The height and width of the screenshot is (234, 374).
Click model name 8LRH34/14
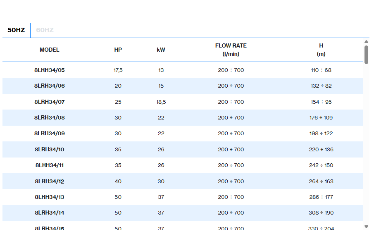point(49,213)
